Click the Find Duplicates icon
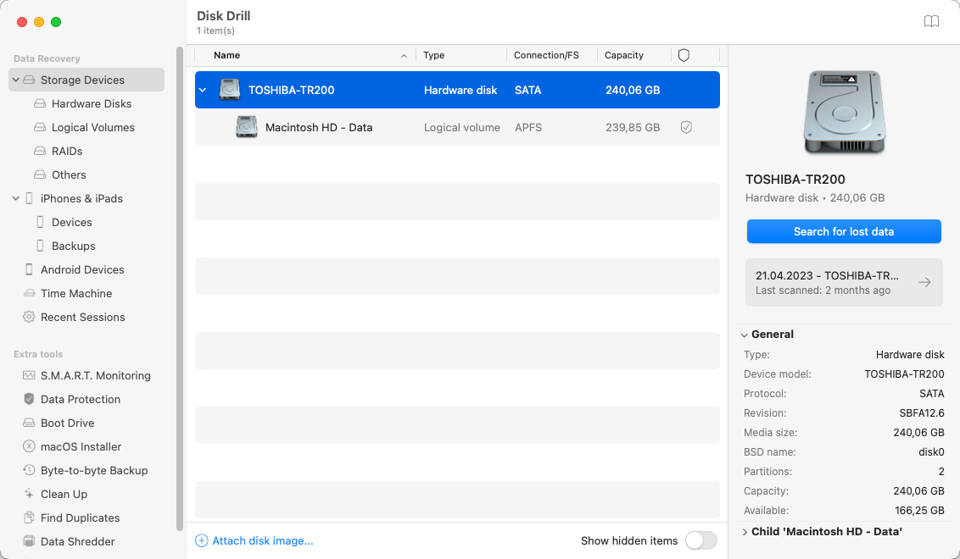Viewport: 960px width, 559px height. (29, 518)
